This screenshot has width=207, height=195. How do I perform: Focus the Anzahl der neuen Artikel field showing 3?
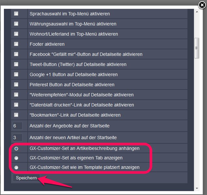click(x=18, y=138)
